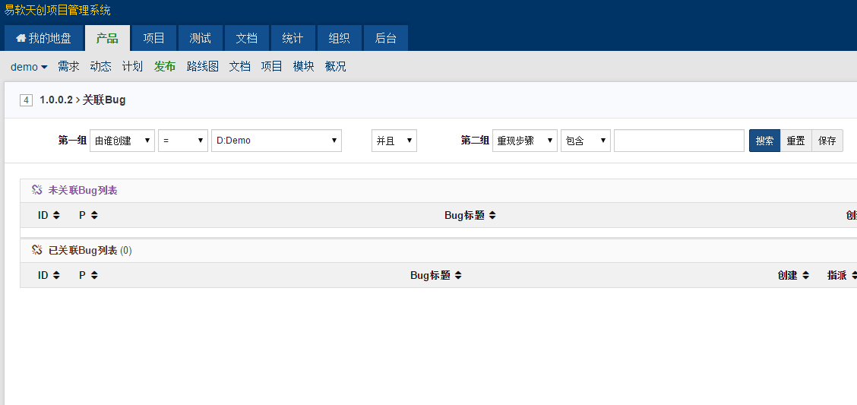Open the 项目 submenu link
Viewport: 857px width, 405px height.
(272, 67)
